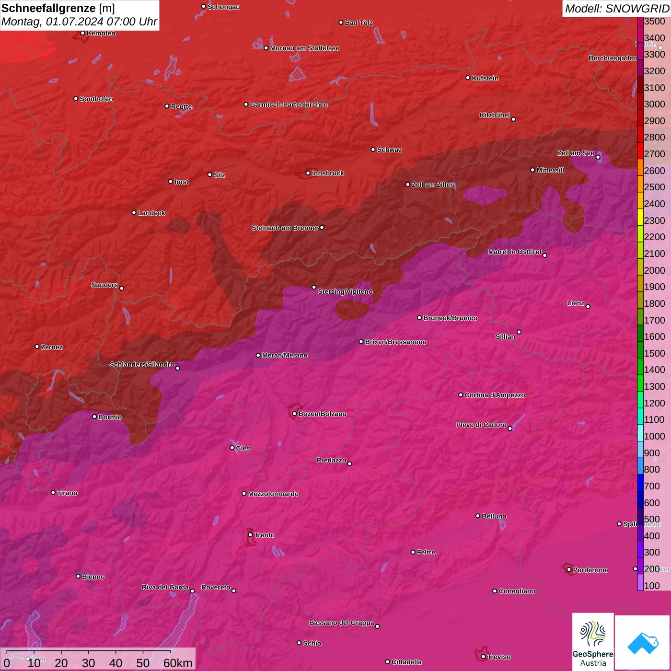Click the Sterzing/Vipiteno label

click(x=345, y=291)
